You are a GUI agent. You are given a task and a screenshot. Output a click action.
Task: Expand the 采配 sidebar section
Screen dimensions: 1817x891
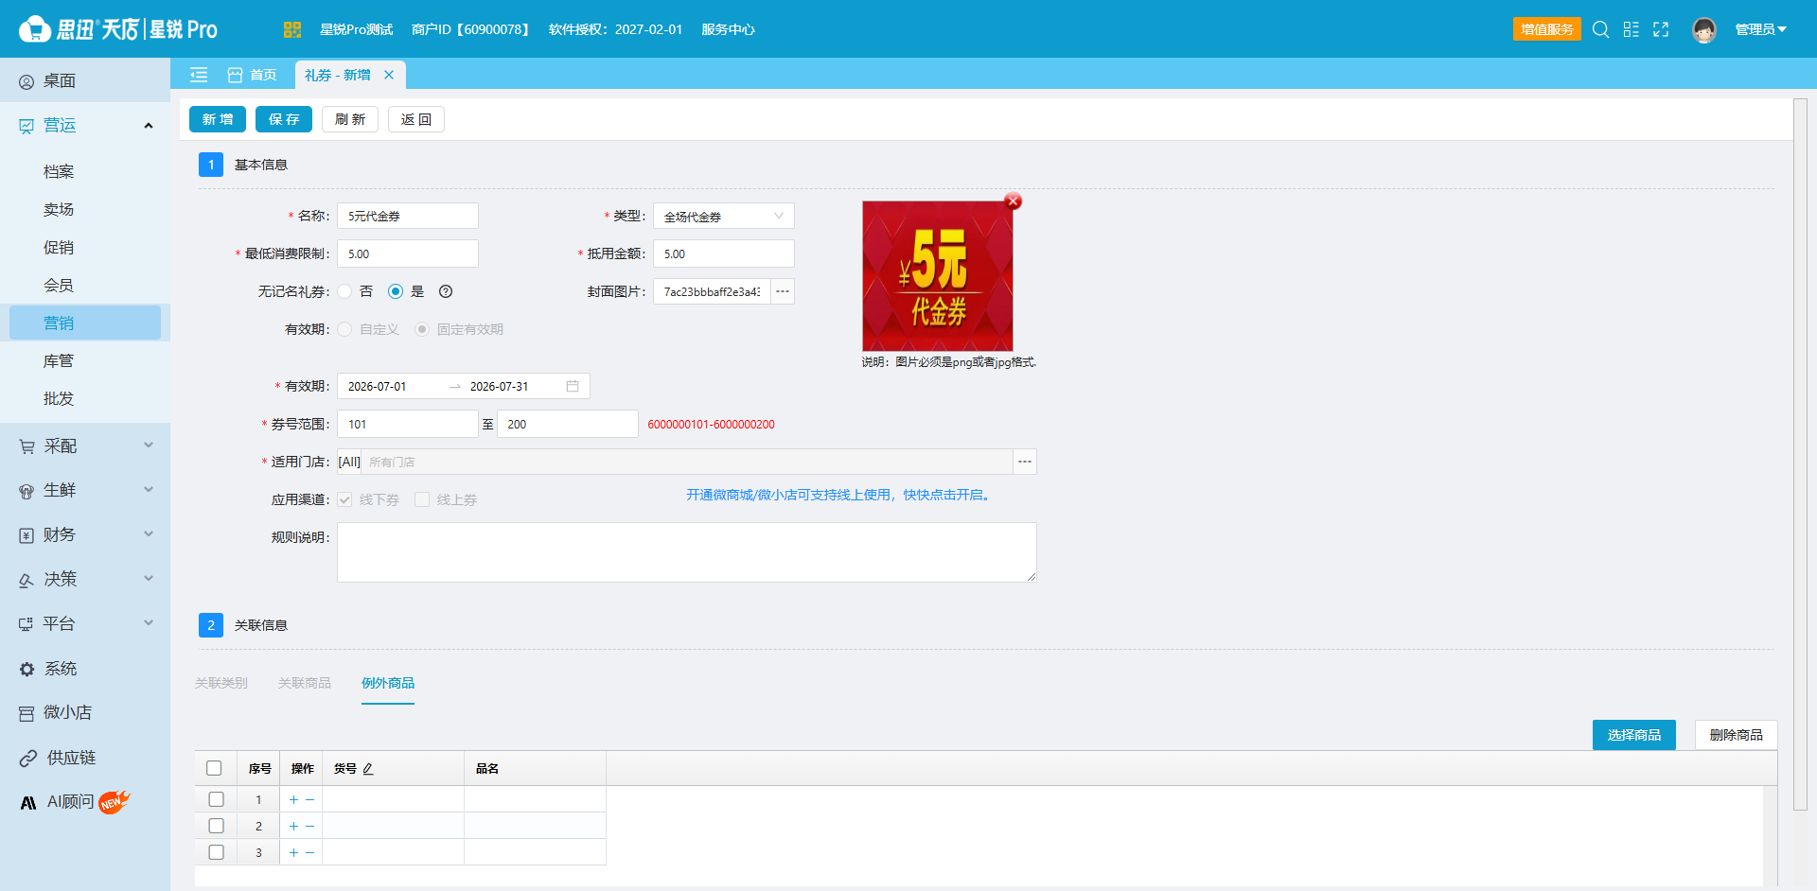(x=85, y=445)
